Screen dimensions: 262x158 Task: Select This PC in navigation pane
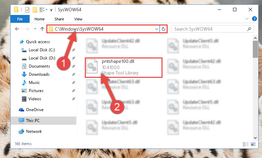click(x=33, y=121)
